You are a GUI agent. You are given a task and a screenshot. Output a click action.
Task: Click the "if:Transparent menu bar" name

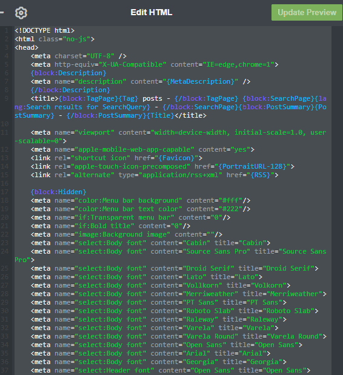point(124,217)
